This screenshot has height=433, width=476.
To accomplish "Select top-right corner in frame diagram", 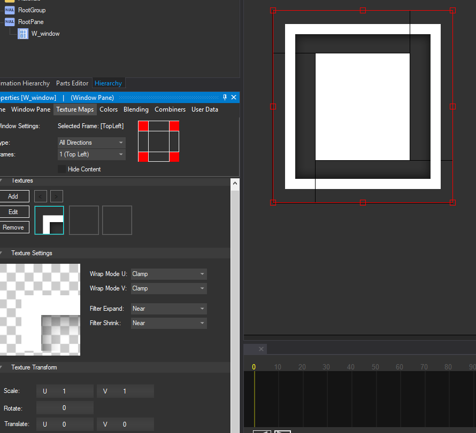I will click(x=174, y=126).
